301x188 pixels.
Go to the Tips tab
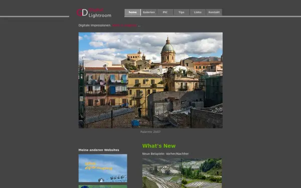[182, 12]
